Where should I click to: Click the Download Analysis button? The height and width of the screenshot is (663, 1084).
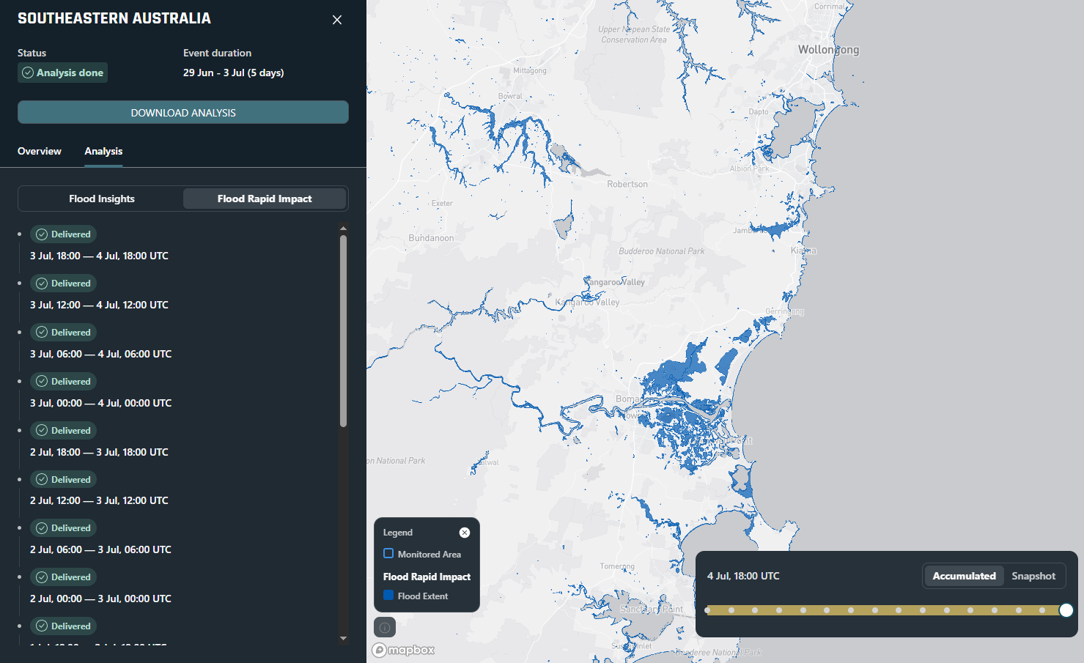coord(183,113)
